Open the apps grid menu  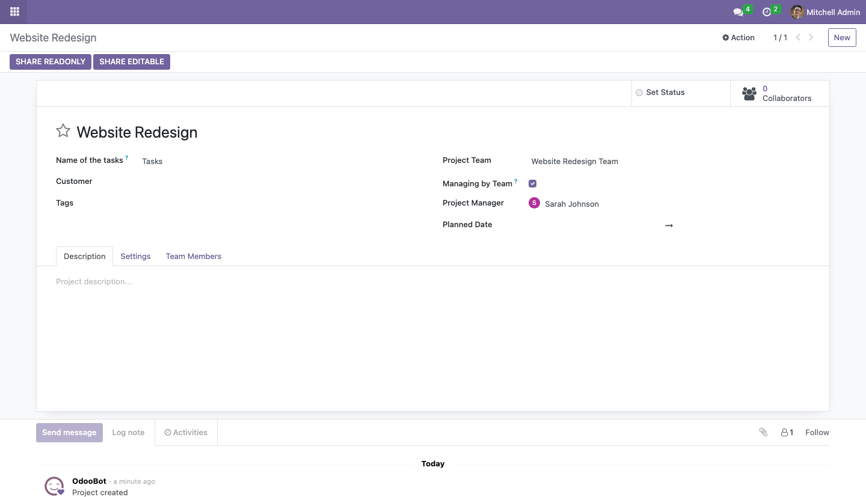pos(14,11)
